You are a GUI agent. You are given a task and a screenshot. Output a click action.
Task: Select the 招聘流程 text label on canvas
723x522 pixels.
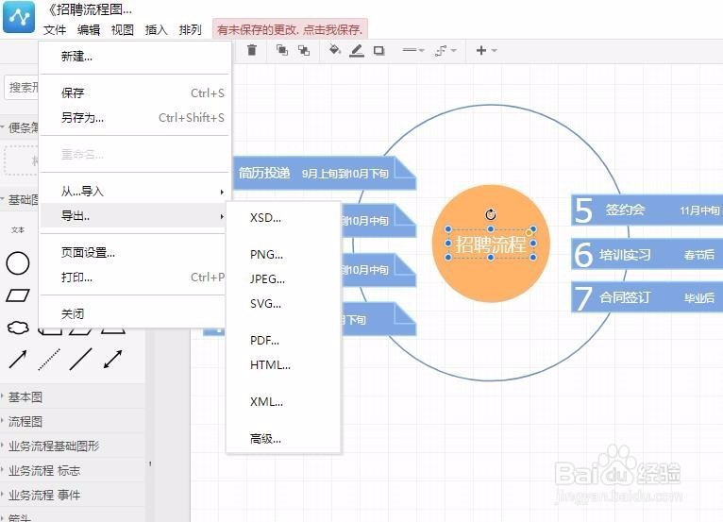[491, 244]
